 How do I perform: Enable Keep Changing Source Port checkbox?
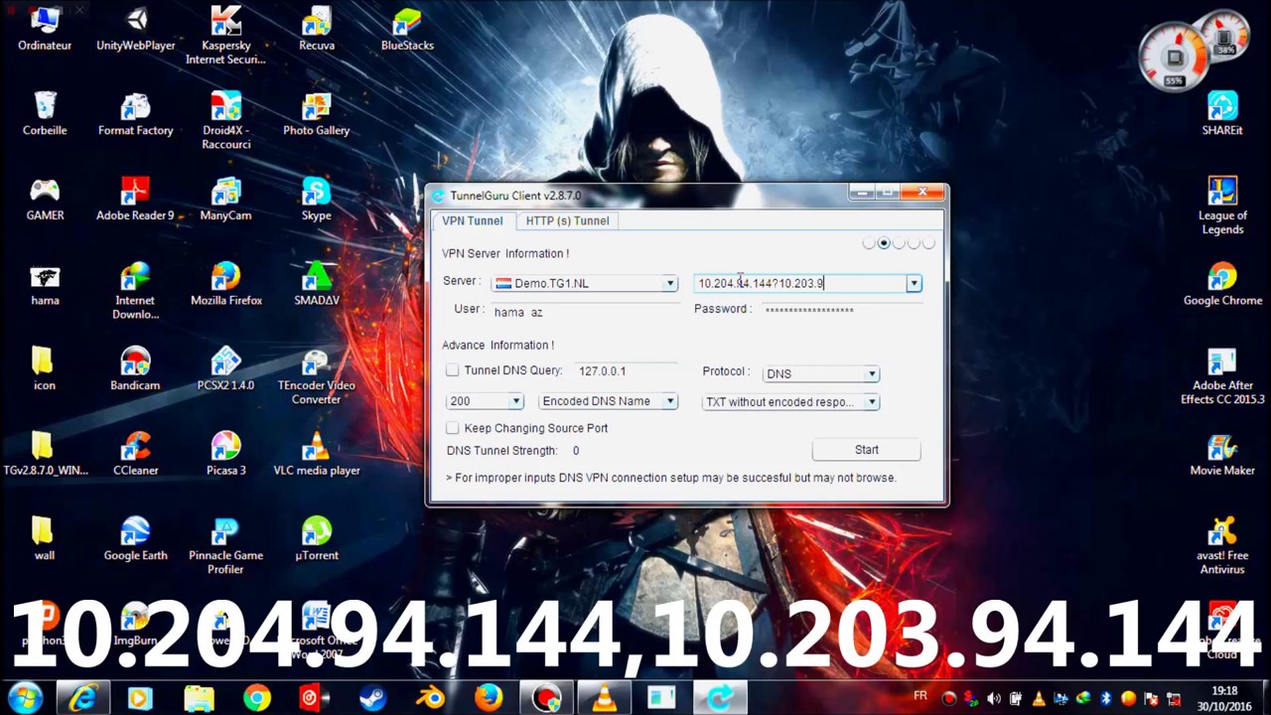(453, 428)
